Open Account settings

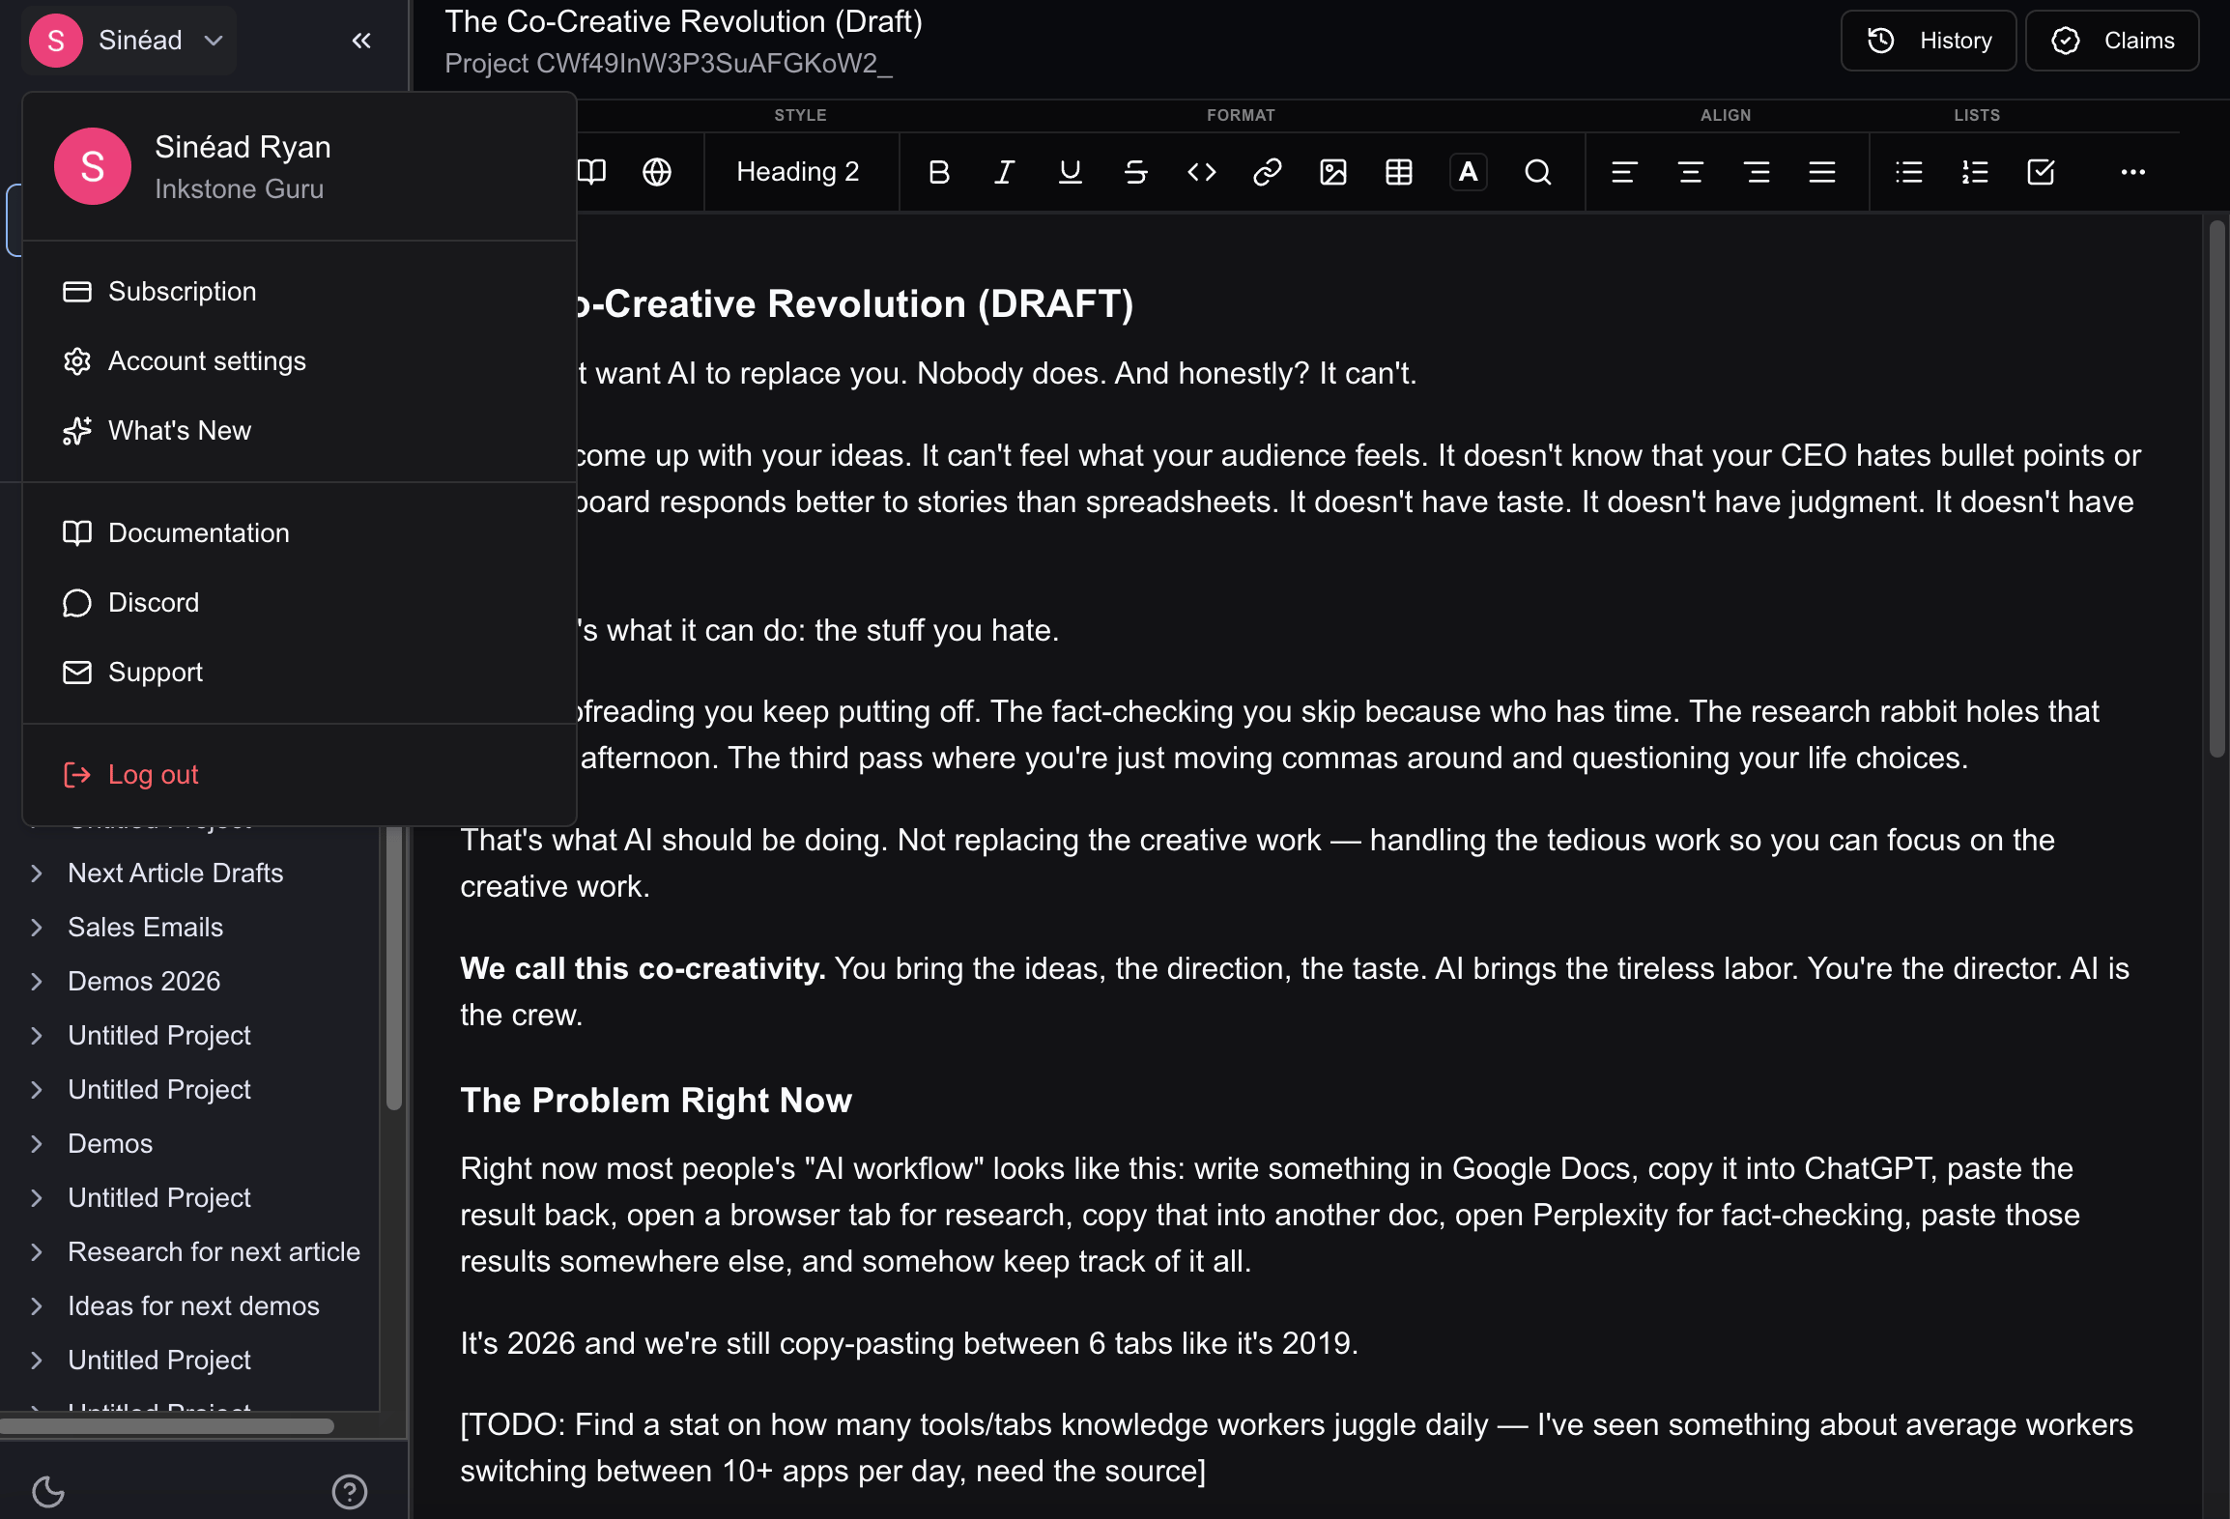click(300, 361)
